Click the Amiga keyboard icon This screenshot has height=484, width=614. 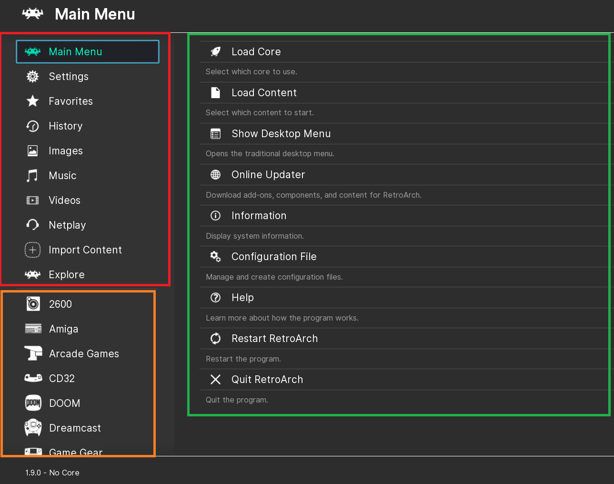tap(33, 329)
